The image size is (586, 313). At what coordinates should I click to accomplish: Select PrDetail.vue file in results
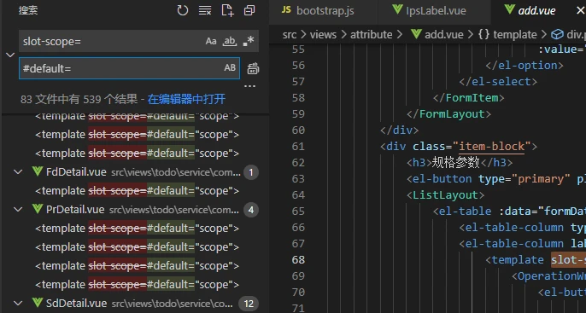pos(75,210)
